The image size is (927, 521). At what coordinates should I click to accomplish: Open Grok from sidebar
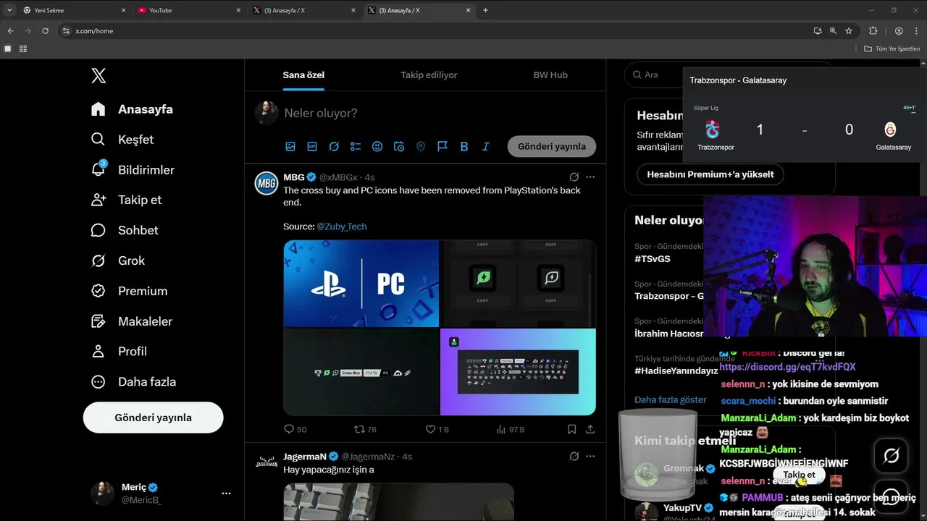coord(118,260)
